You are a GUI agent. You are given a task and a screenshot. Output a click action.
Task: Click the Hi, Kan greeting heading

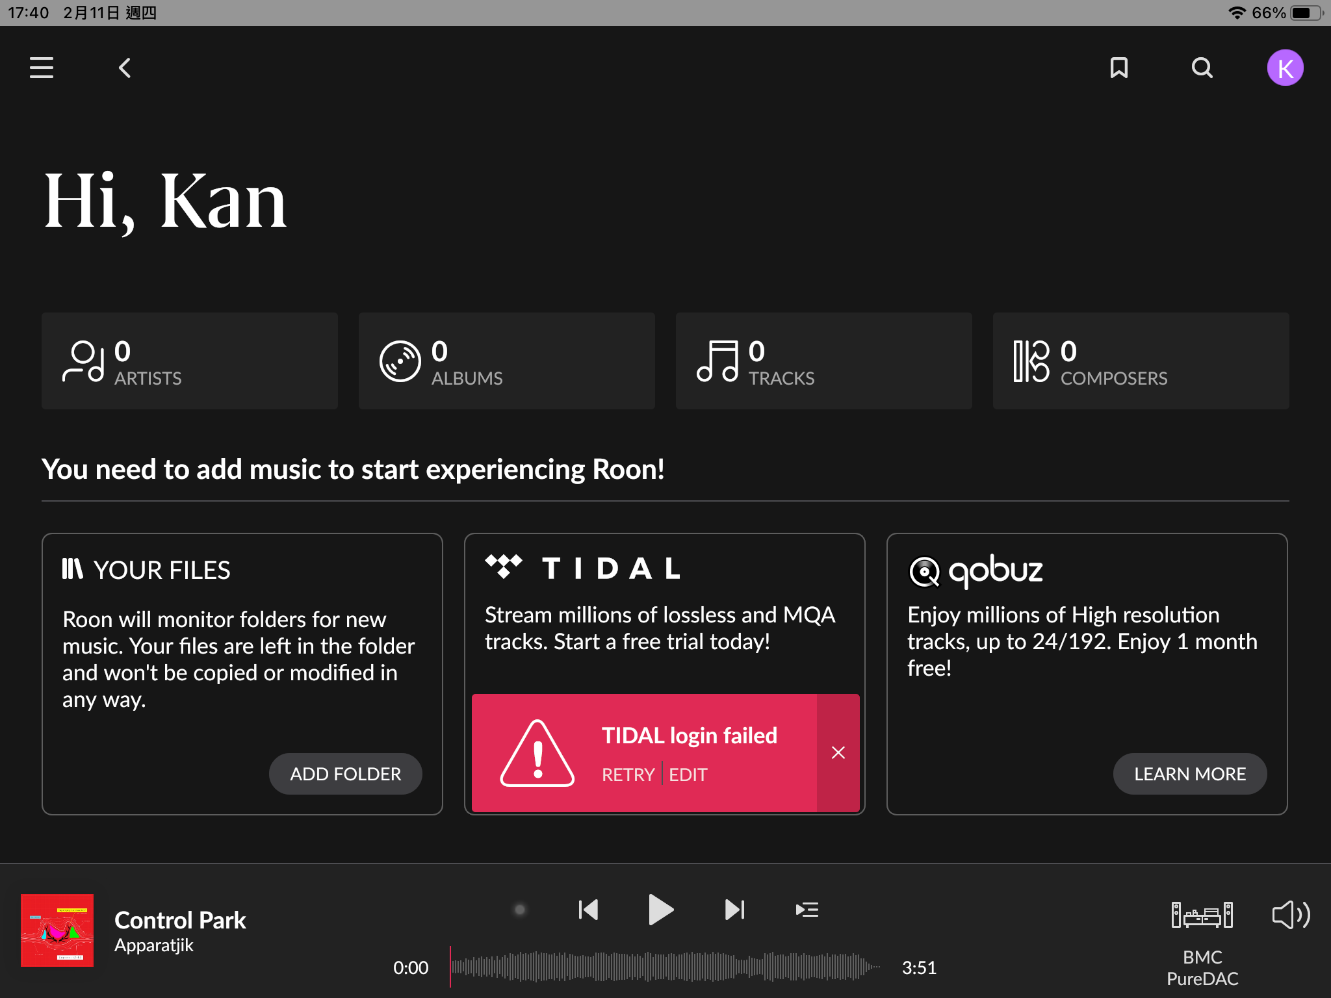click(165, 201)
